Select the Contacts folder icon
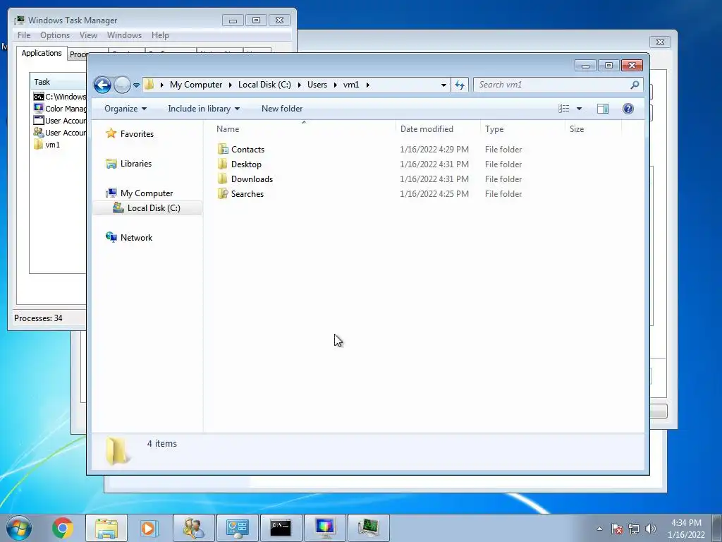Screen dimensions: 722x542 (x=223, y=149)
